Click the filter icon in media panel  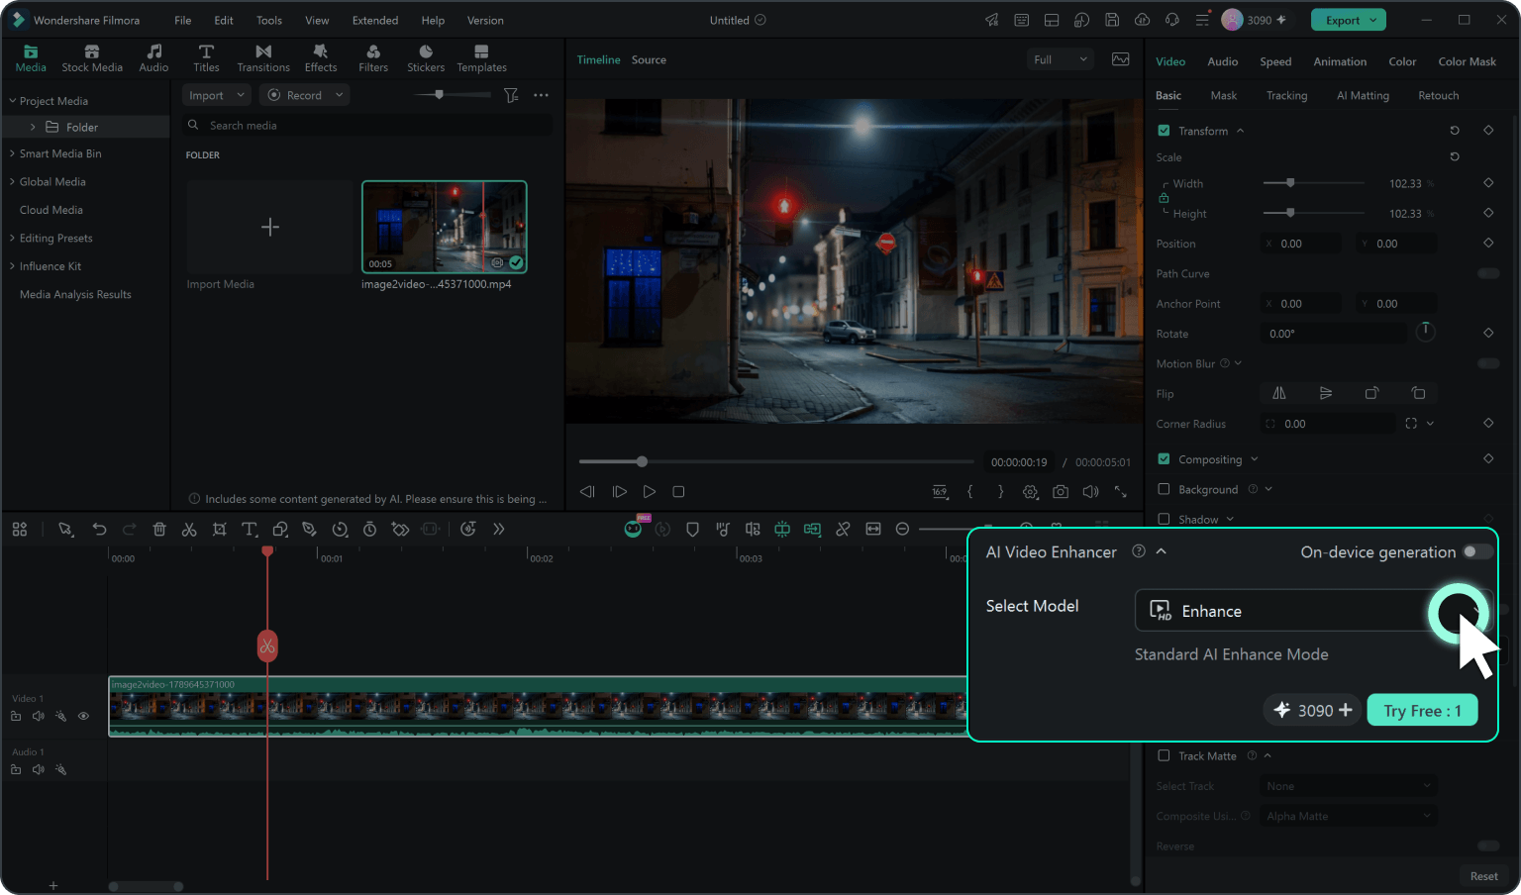coord(511,95)
